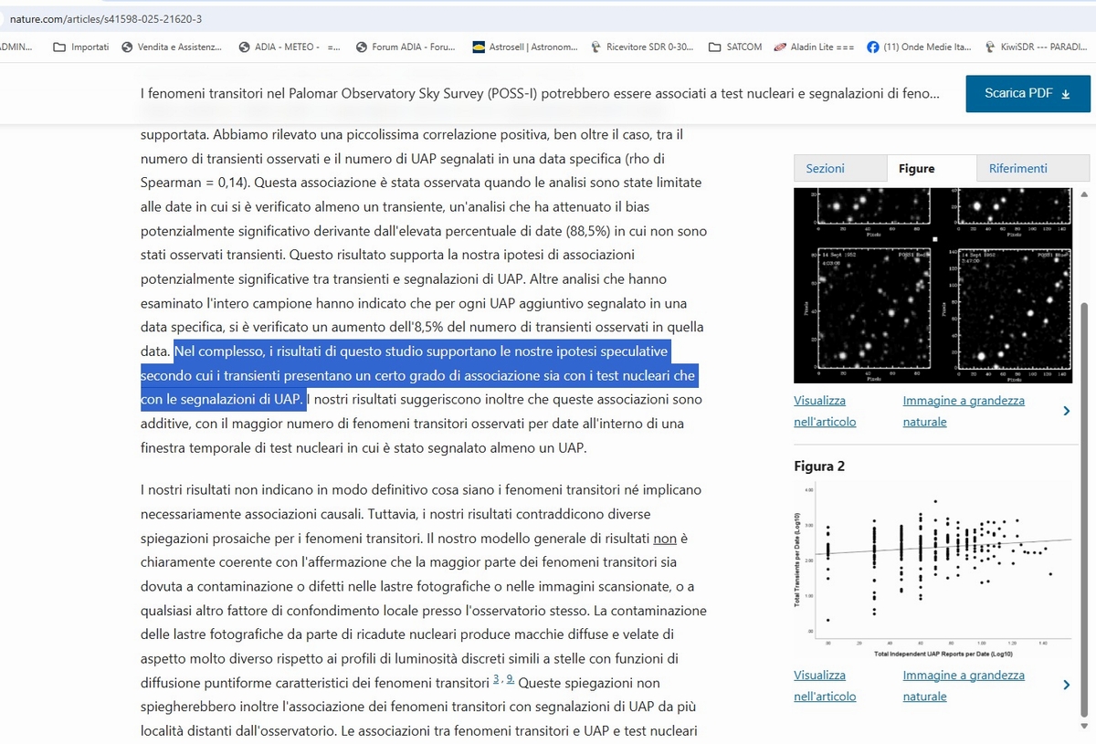The width and height of the screenshot is (1096, 744).
Task: Open the Onde Medie Facebook bookmark
Action: point(919,47)
